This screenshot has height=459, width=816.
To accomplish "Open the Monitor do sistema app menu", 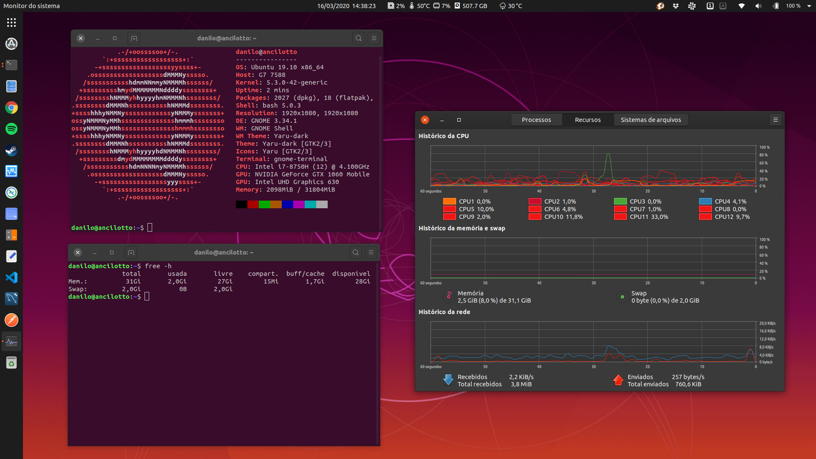I will pos(31,6).
